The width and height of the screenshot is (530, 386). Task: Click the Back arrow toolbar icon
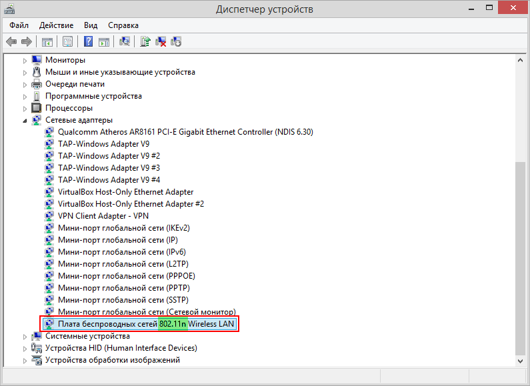click(x=11, y=41)
